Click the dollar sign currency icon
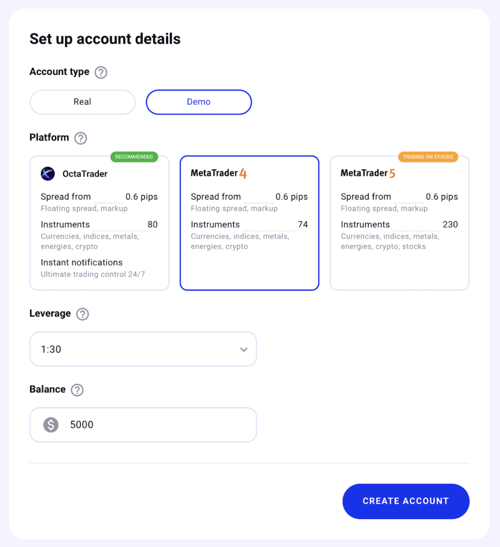 click(51, 425)
